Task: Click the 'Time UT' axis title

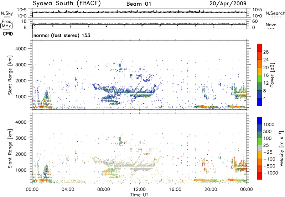Action: click(x=139, y=195)
